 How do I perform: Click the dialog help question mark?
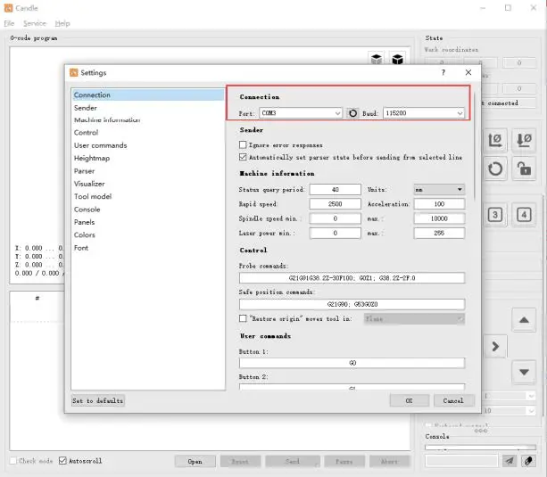tap(443, 72)
